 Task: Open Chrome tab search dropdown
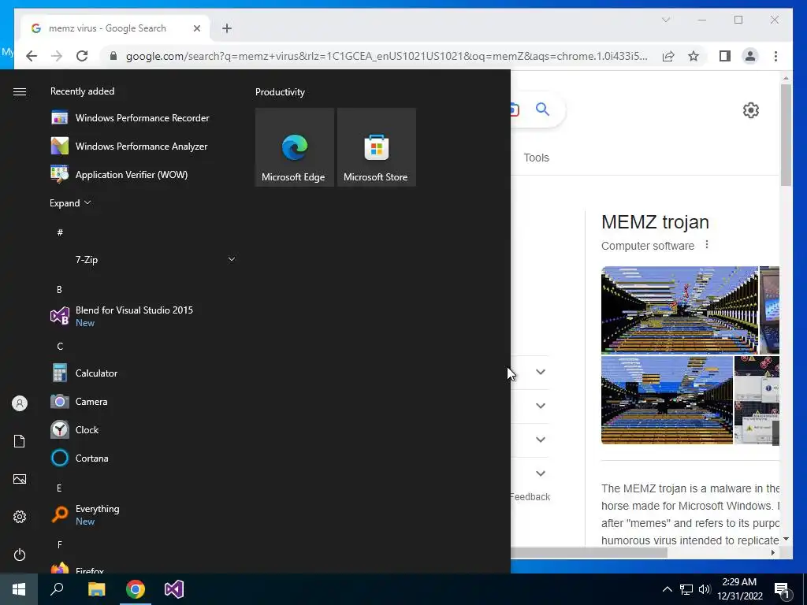coord(665,20)
